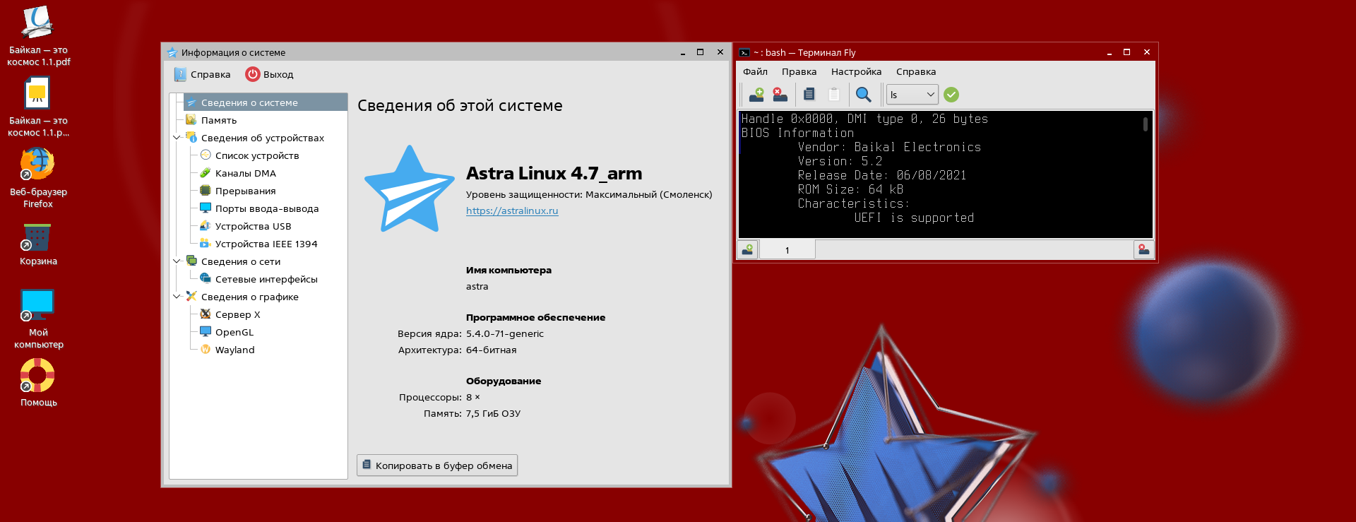1356x522 pixels.
Task: Click Выход button in system info toolbar
Action: pyautogui.click(x=269, y=74)
